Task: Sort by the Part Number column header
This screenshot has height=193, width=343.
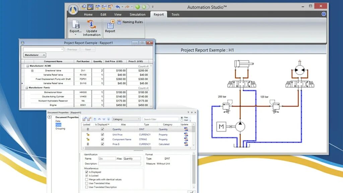Action: point(83,62)
